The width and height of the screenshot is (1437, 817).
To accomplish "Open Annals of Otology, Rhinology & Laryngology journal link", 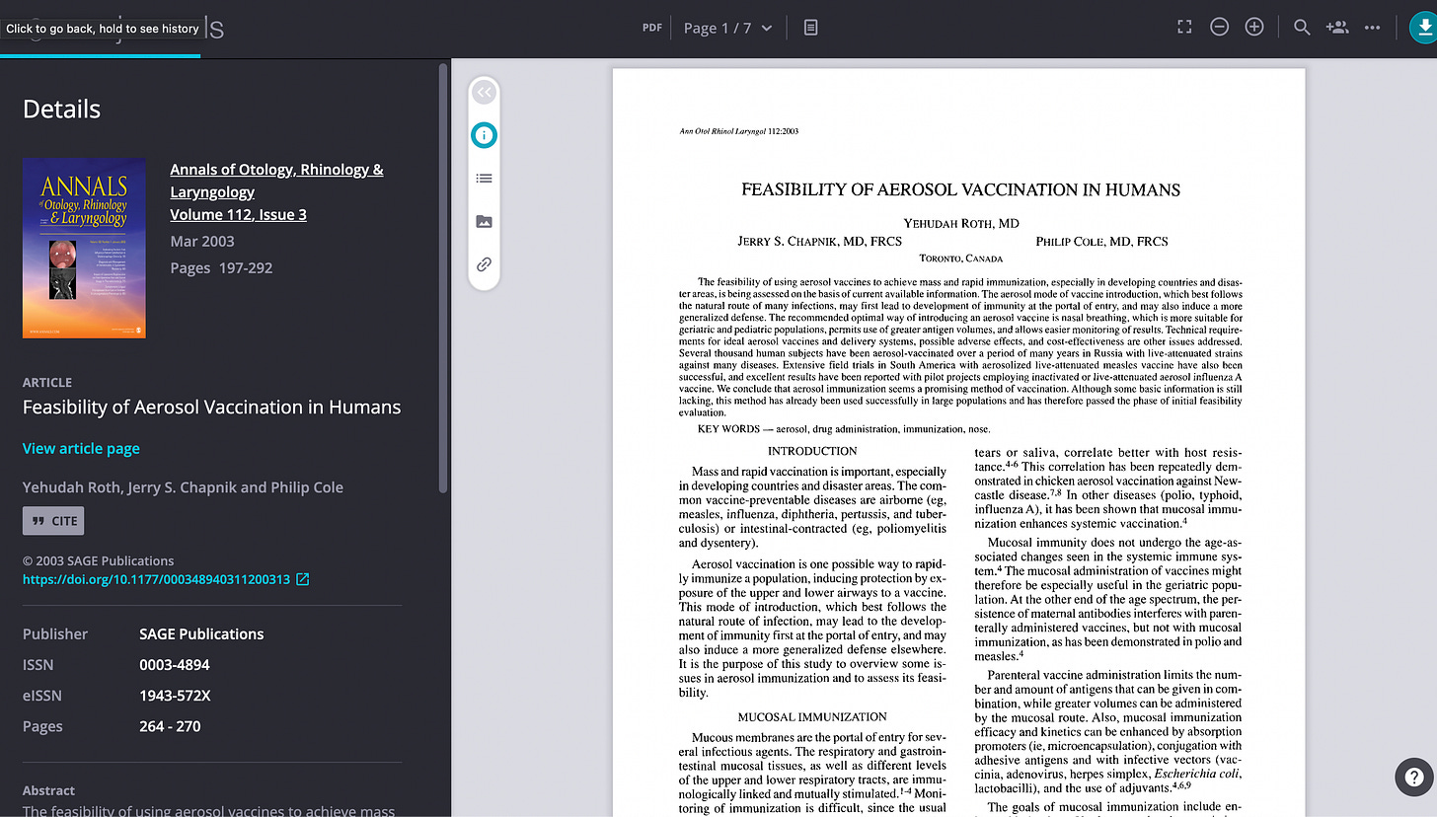I will tap(276, 181).
